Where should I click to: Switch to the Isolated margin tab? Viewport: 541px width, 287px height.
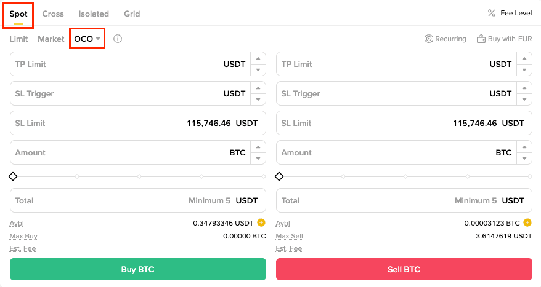pyautogui.click(x=94, y=14)
